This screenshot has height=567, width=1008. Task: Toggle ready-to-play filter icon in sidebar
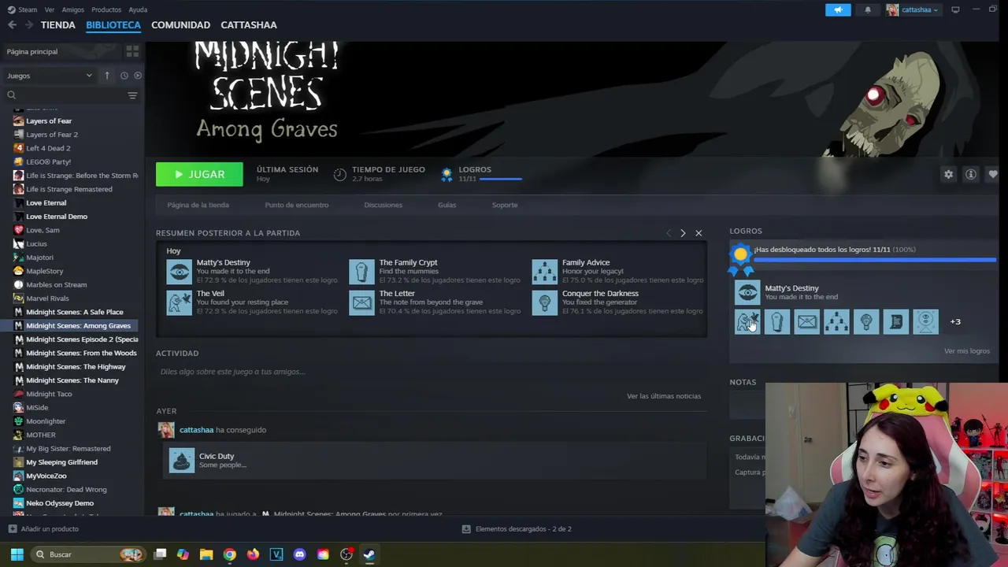click(137, 76)
